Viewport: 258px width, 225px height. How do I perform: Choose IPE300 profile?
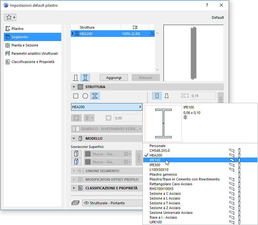click(x=200, y=165)
